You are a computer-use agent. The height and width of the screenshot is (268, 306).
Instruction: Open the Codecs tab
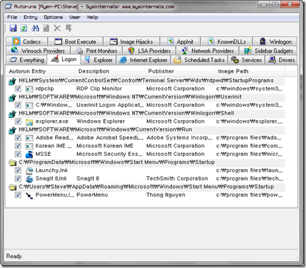coord(26,42)
